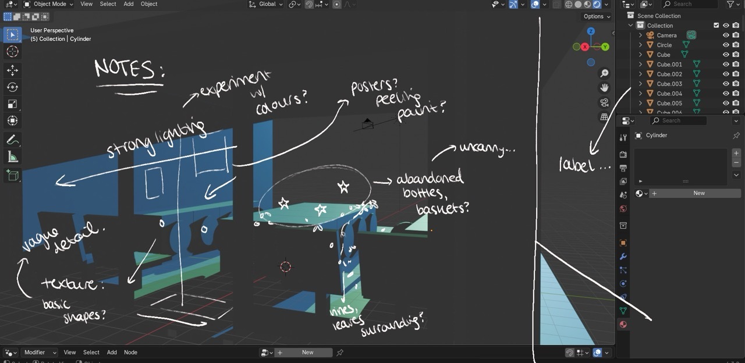The height and width of the screenshot is (363, 745).
Task: Click the outliner Search field
Action: click(687, 4)
